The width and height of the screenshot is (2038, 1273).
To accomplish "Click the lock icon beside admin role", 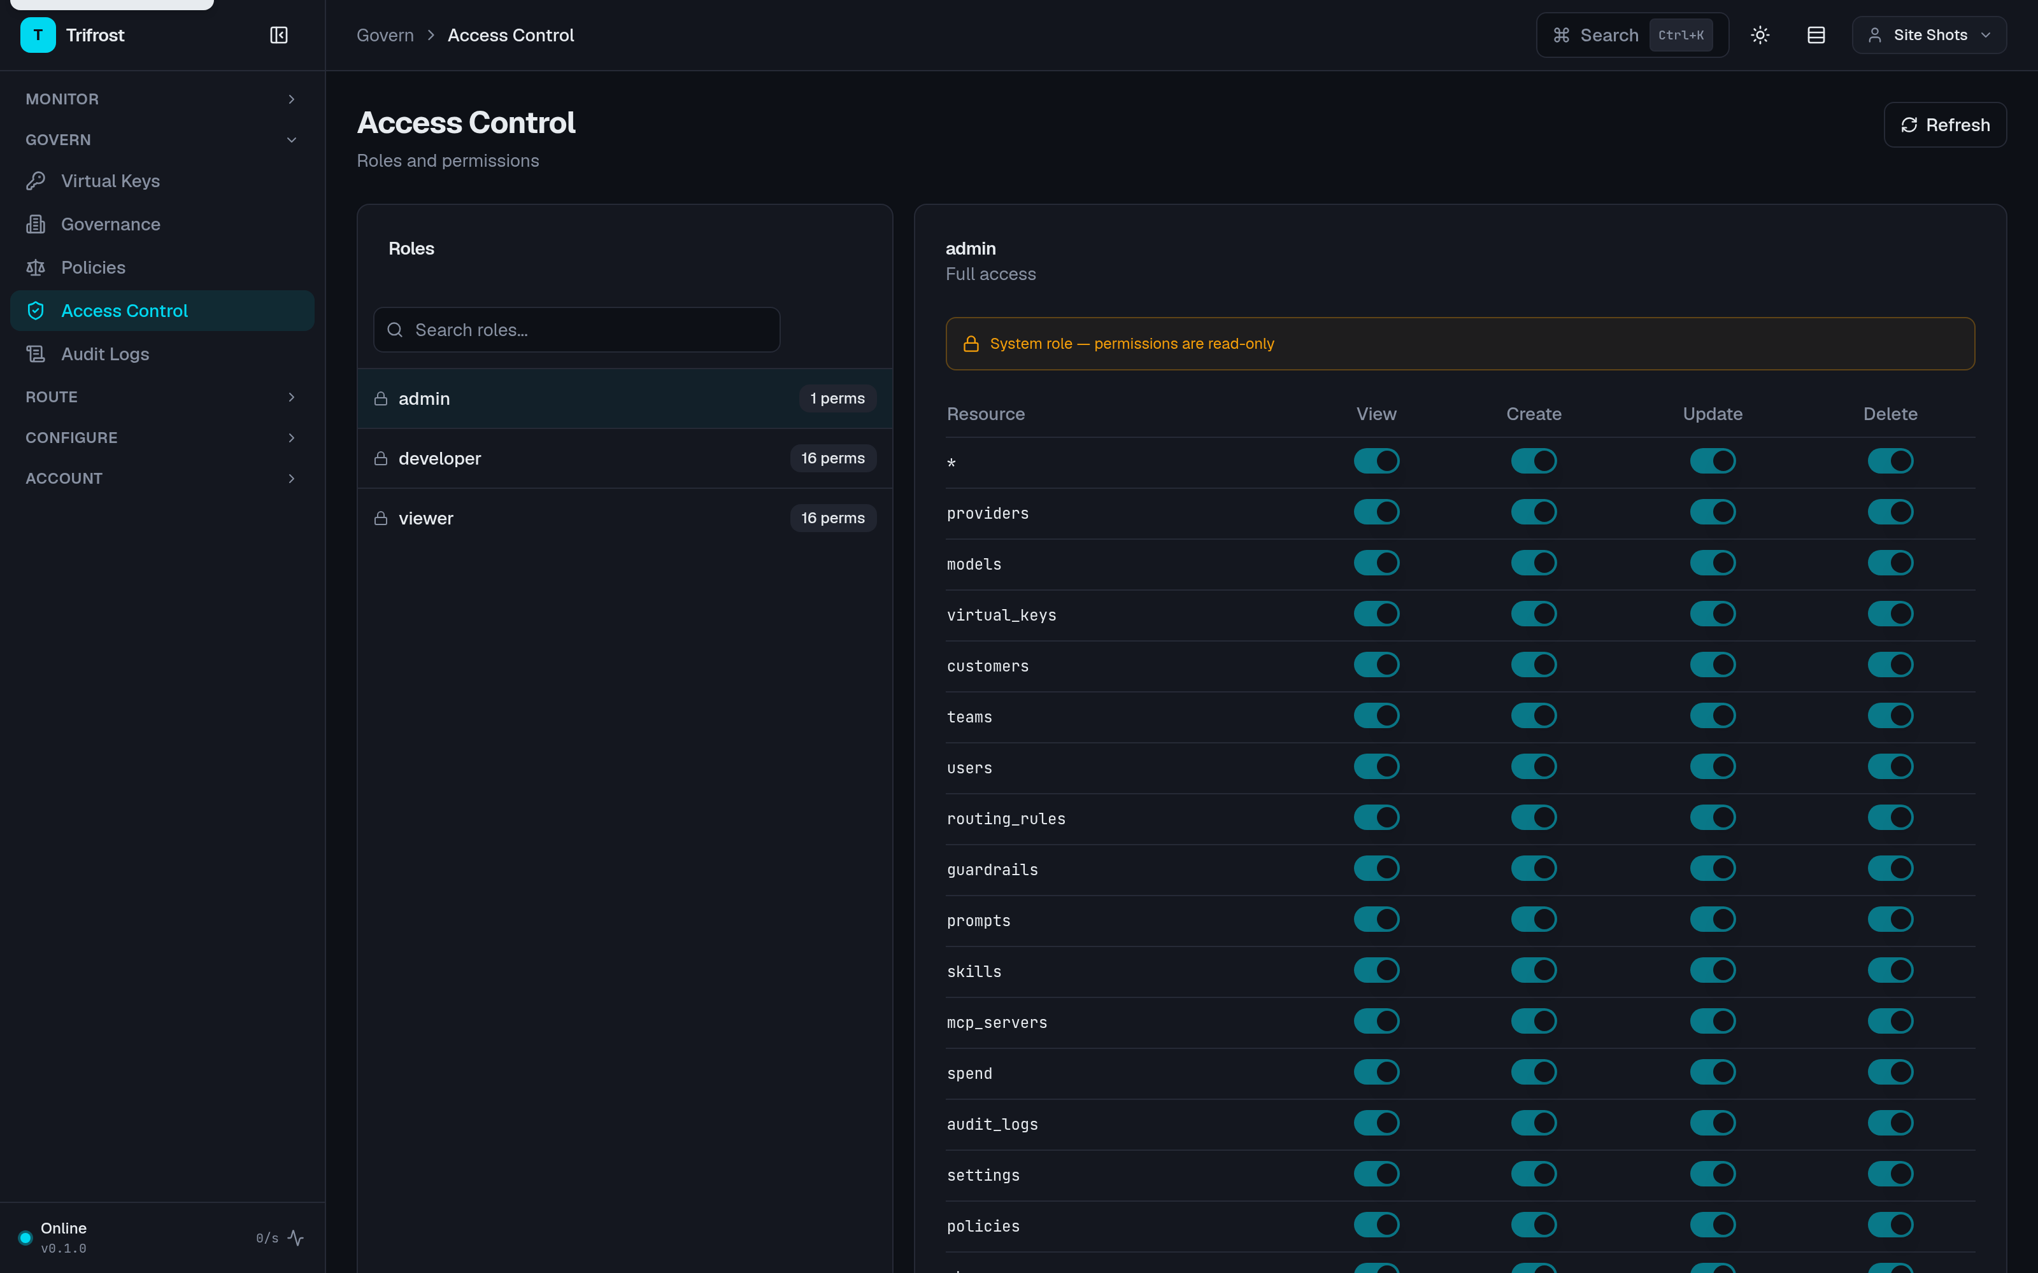I will [381, 398].
